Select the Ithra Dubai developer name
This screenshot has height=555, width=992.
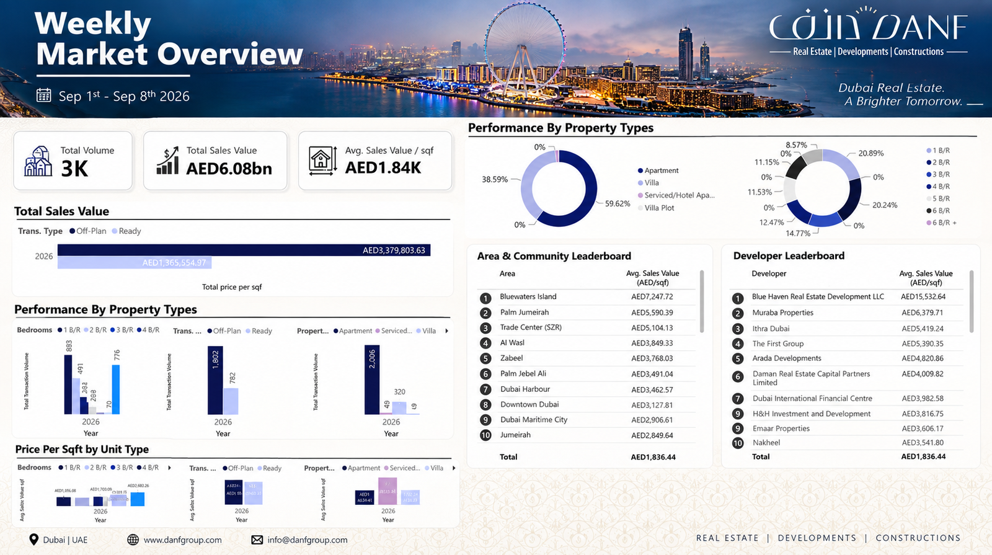[771, 329]
